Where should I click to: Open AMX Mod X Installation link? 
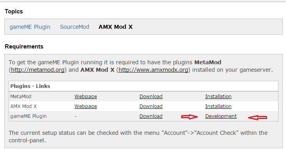tap(218, 106)
